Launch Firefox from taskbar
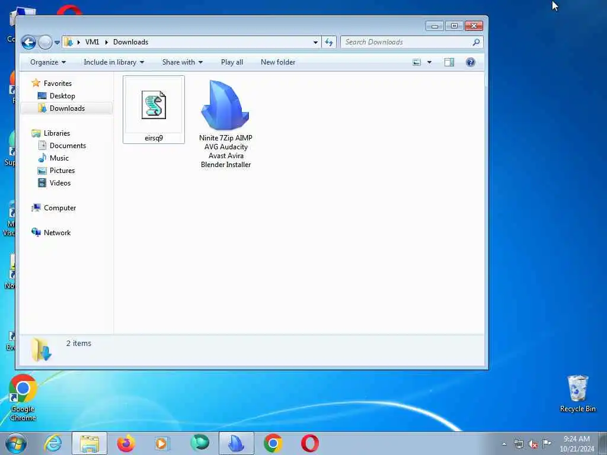 [126, 443]
